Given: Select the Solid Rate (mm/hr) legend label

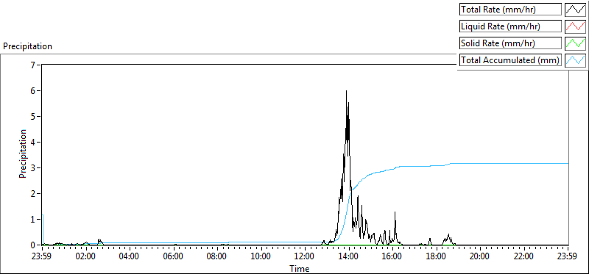Looking at the screenshot, I should (x=510, y=43).
